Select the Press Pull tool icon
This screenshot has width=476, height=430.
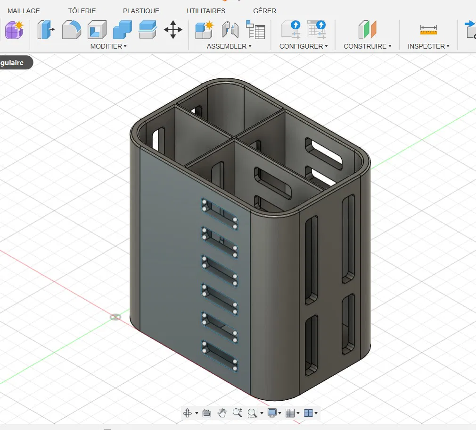pyautogui.click(x=45, y=29)
